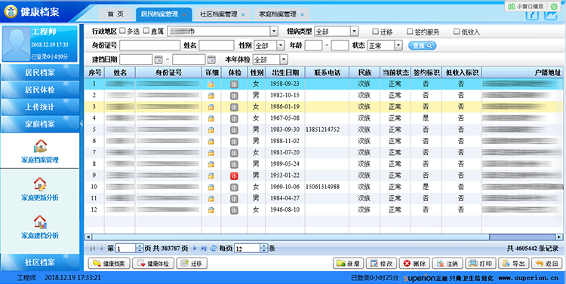The width and height of the screenshot is (566, 284).
Task: Close the 居民档案管理 tab
Action: coord(184,15)
